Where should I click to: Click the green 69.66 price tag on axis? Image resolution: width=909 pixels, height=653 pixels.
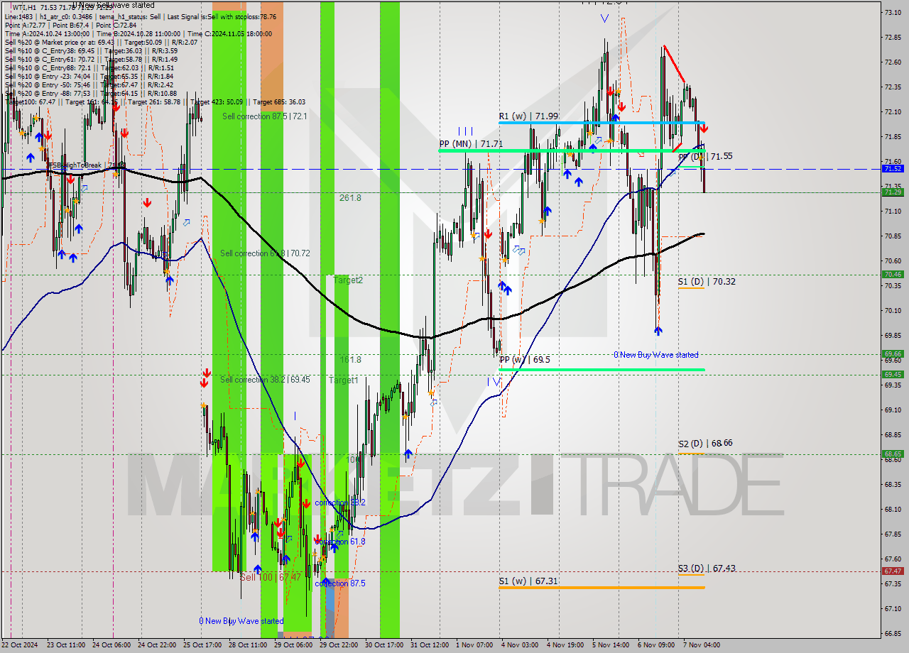coord(893,353)
